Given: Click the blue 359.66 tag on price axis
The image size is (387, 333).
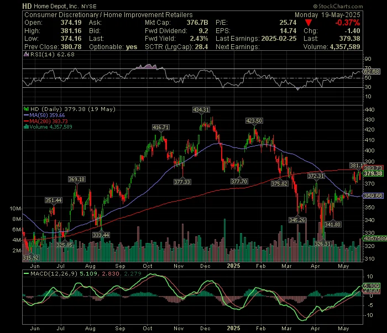Looking at the screenshot, I should tap(373, 195).
